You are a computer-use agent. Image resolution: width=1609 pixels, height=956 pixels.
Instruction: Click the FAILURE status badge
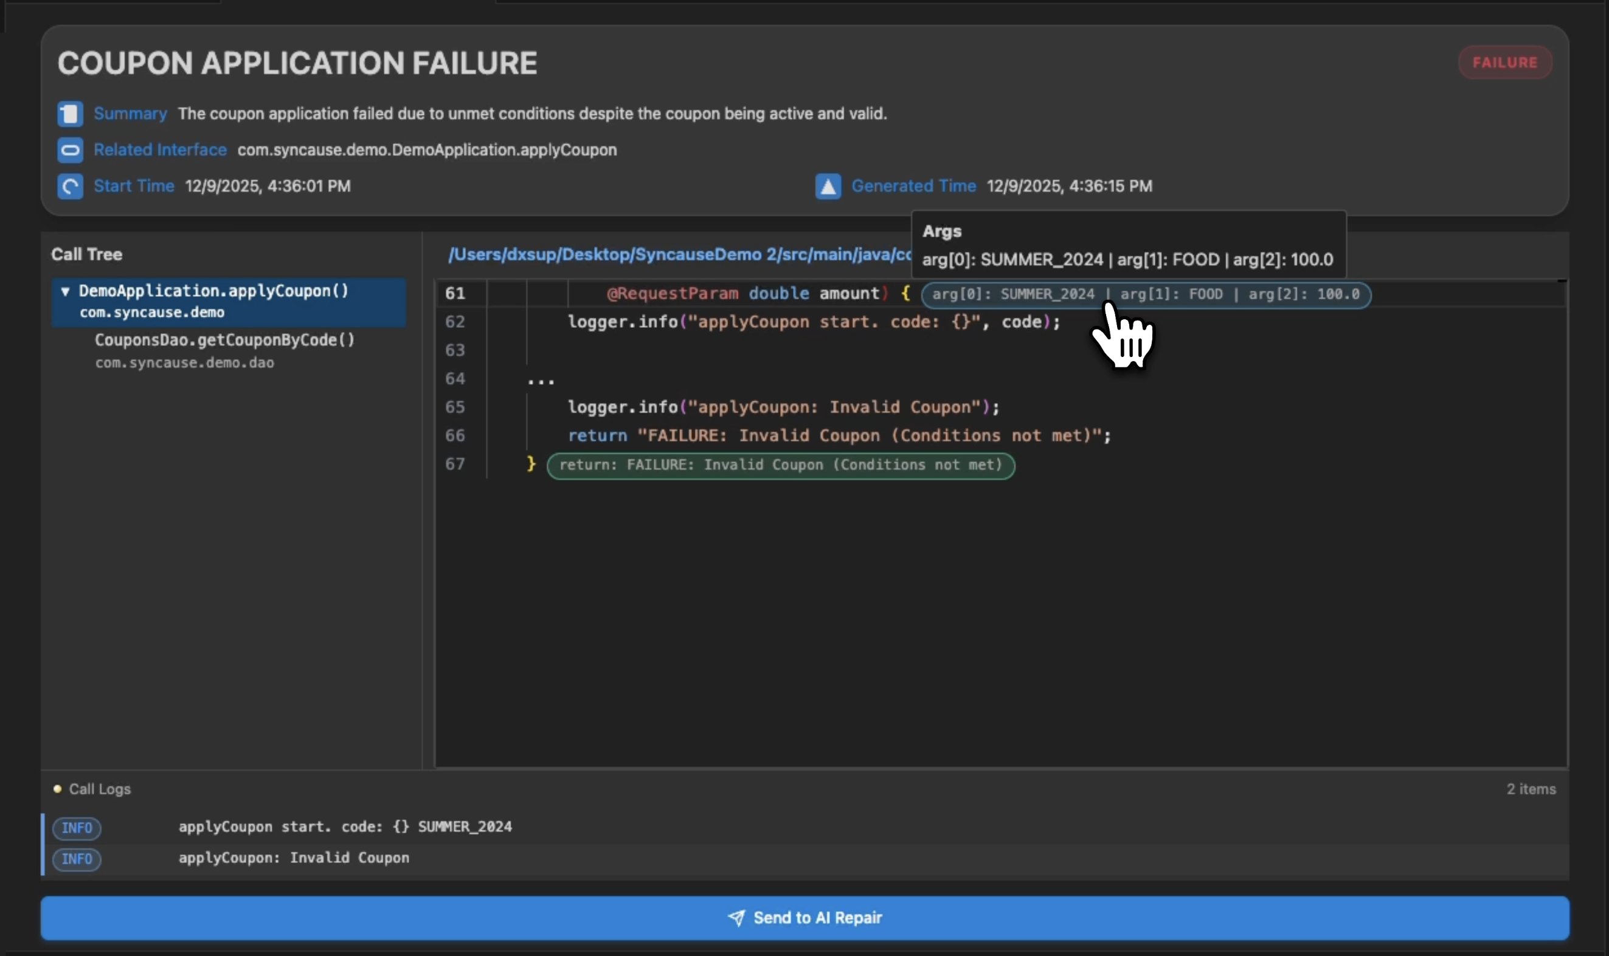pyautogui.click(x=1504, y=62)
